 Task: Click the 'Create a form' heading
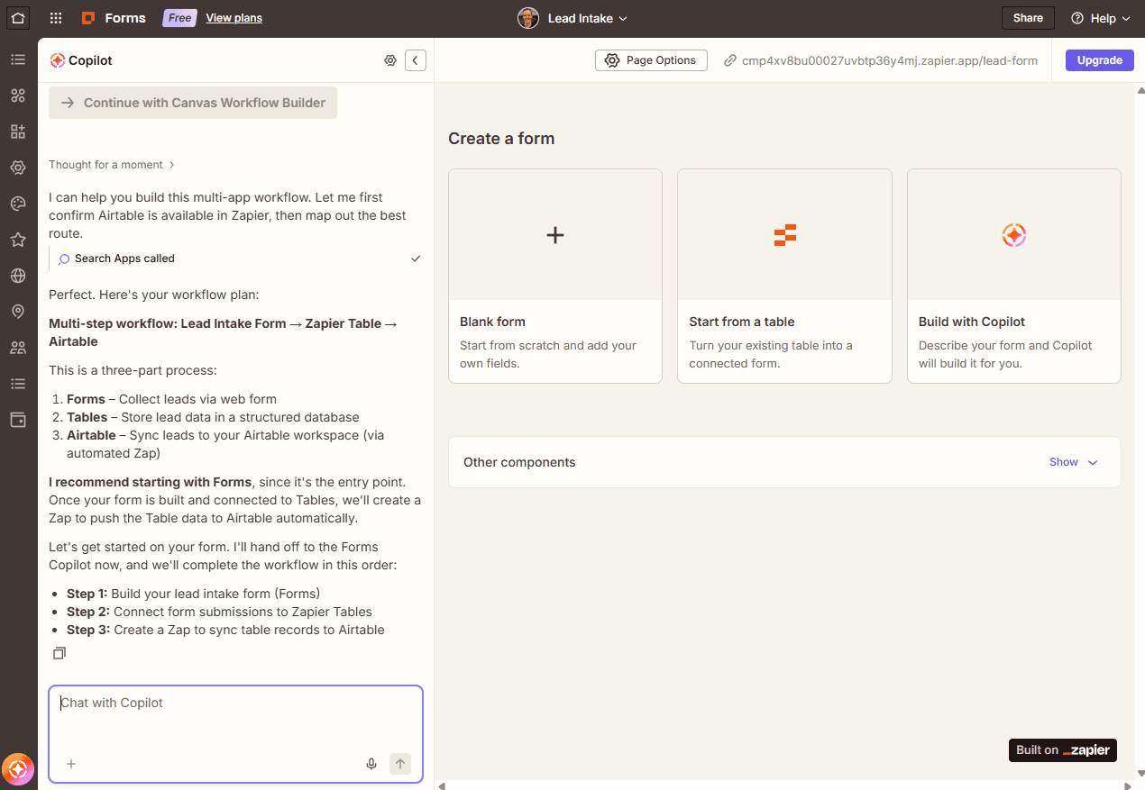(x=501, y=139)
